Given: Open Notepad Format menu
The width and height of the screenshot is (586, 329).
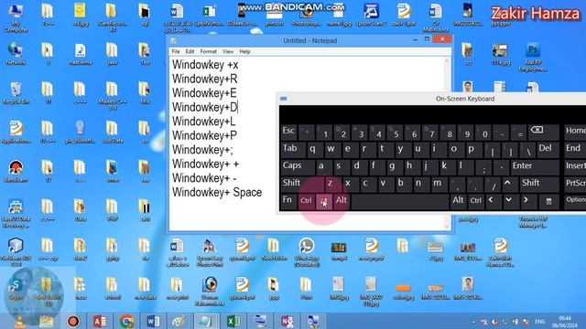Looking at the screenshot, I should [x=208, y=51].
